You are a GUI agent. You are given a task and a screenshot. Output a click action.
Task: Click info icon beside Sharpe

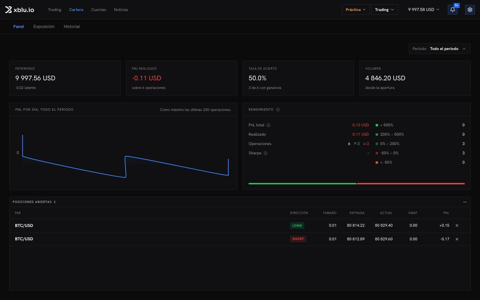266,153
